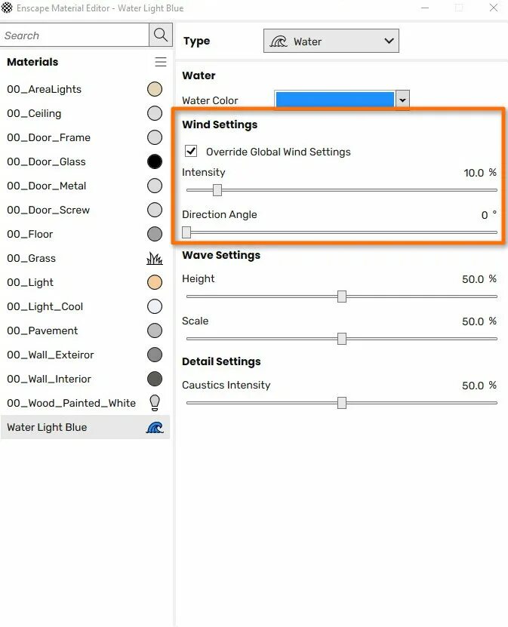Screen dimensions: 508x627
Task: Click the Enscape logo icon in title bar
Action: [7, 8]
